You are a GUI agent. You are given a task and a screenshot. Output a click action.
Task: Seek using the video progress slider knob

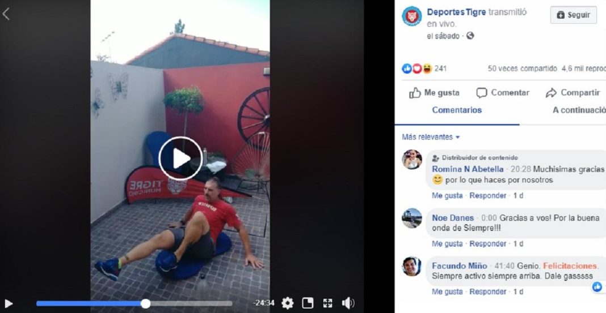[x=145, y=304]
